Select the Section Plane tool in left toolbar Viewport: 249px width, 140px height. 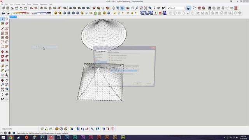(x=7, y=99)
